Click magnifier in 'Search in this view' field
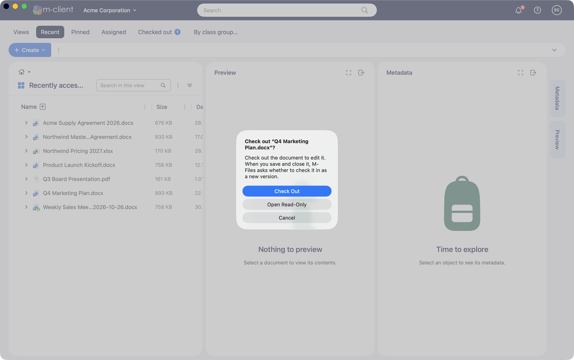Screen dimensions: 574x360 pos(163,85)
